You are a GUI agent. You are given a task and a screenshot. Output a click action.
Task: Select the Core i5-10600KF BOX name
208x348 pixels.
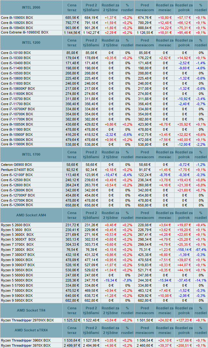(x=18, y=89)
